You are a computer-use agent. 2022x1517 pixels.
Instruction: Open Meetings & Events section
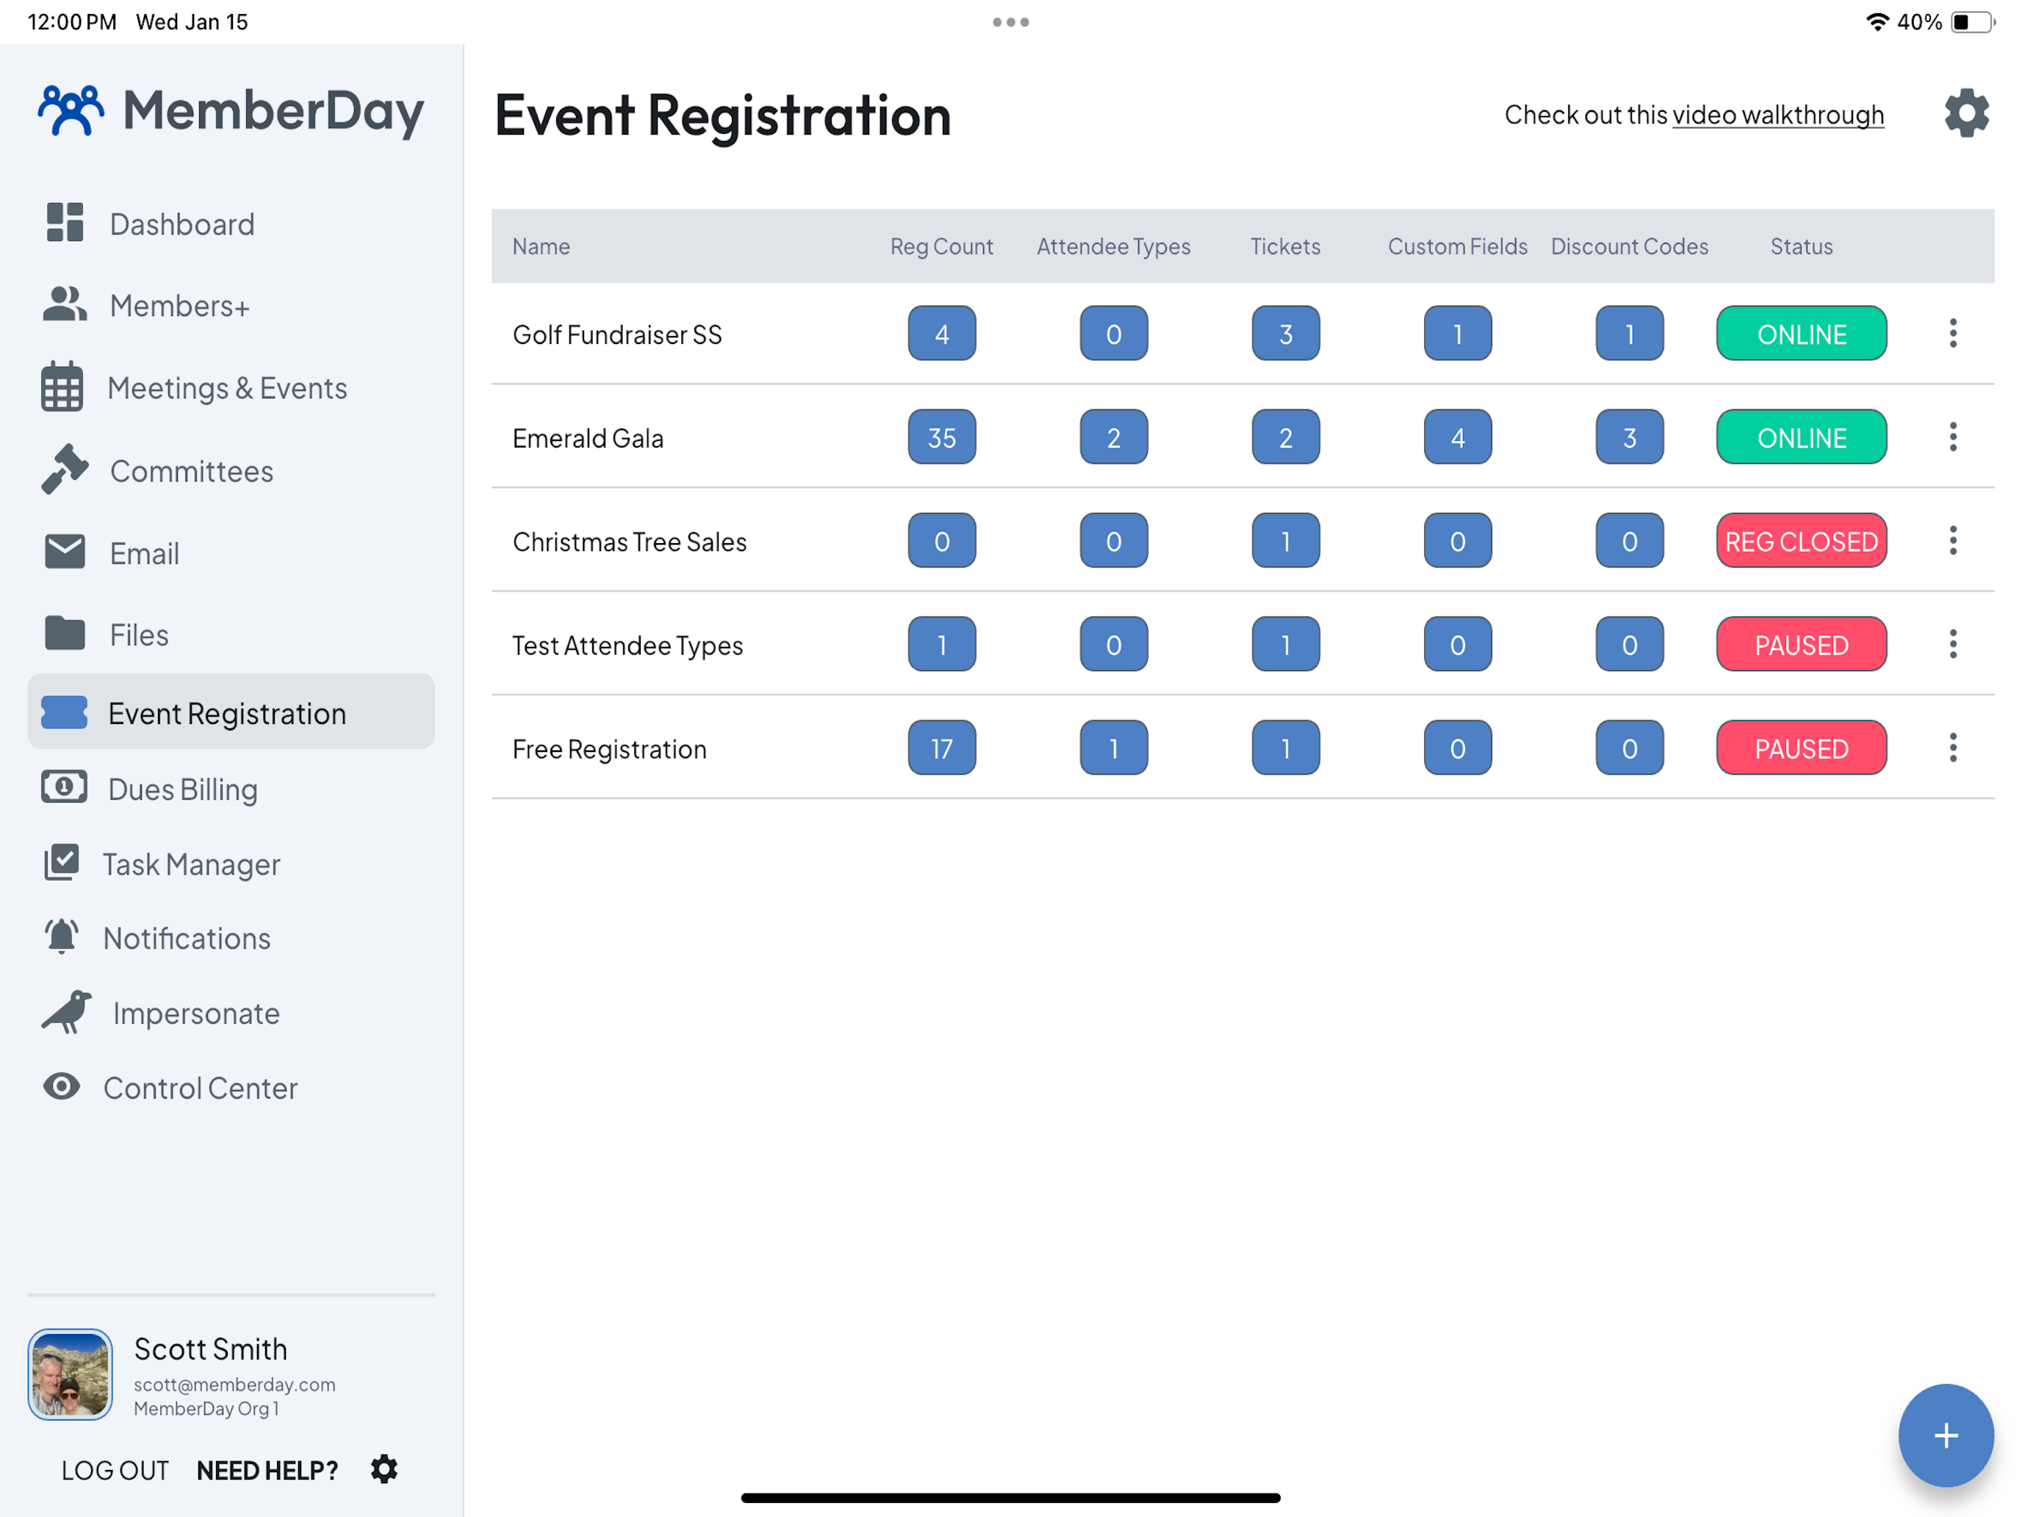[x=227, y=388]
